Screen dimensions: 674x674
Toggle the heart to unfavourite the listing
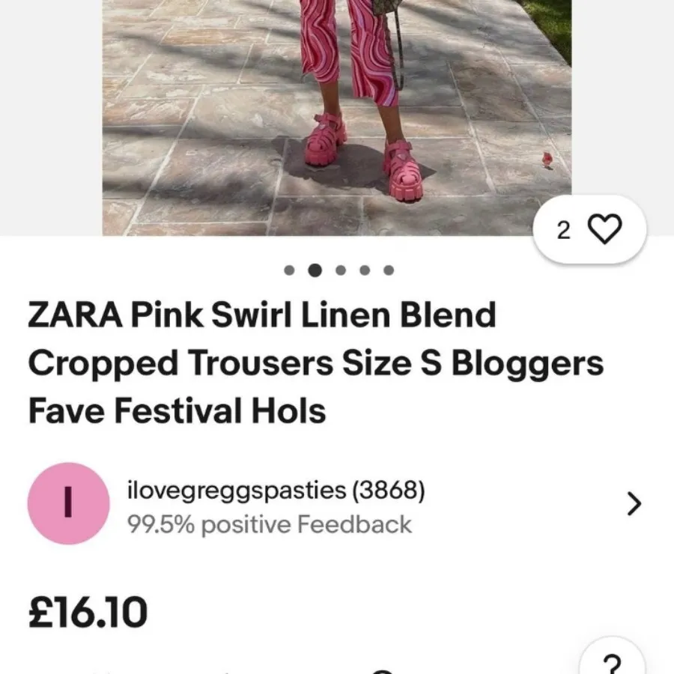point(607,230)
